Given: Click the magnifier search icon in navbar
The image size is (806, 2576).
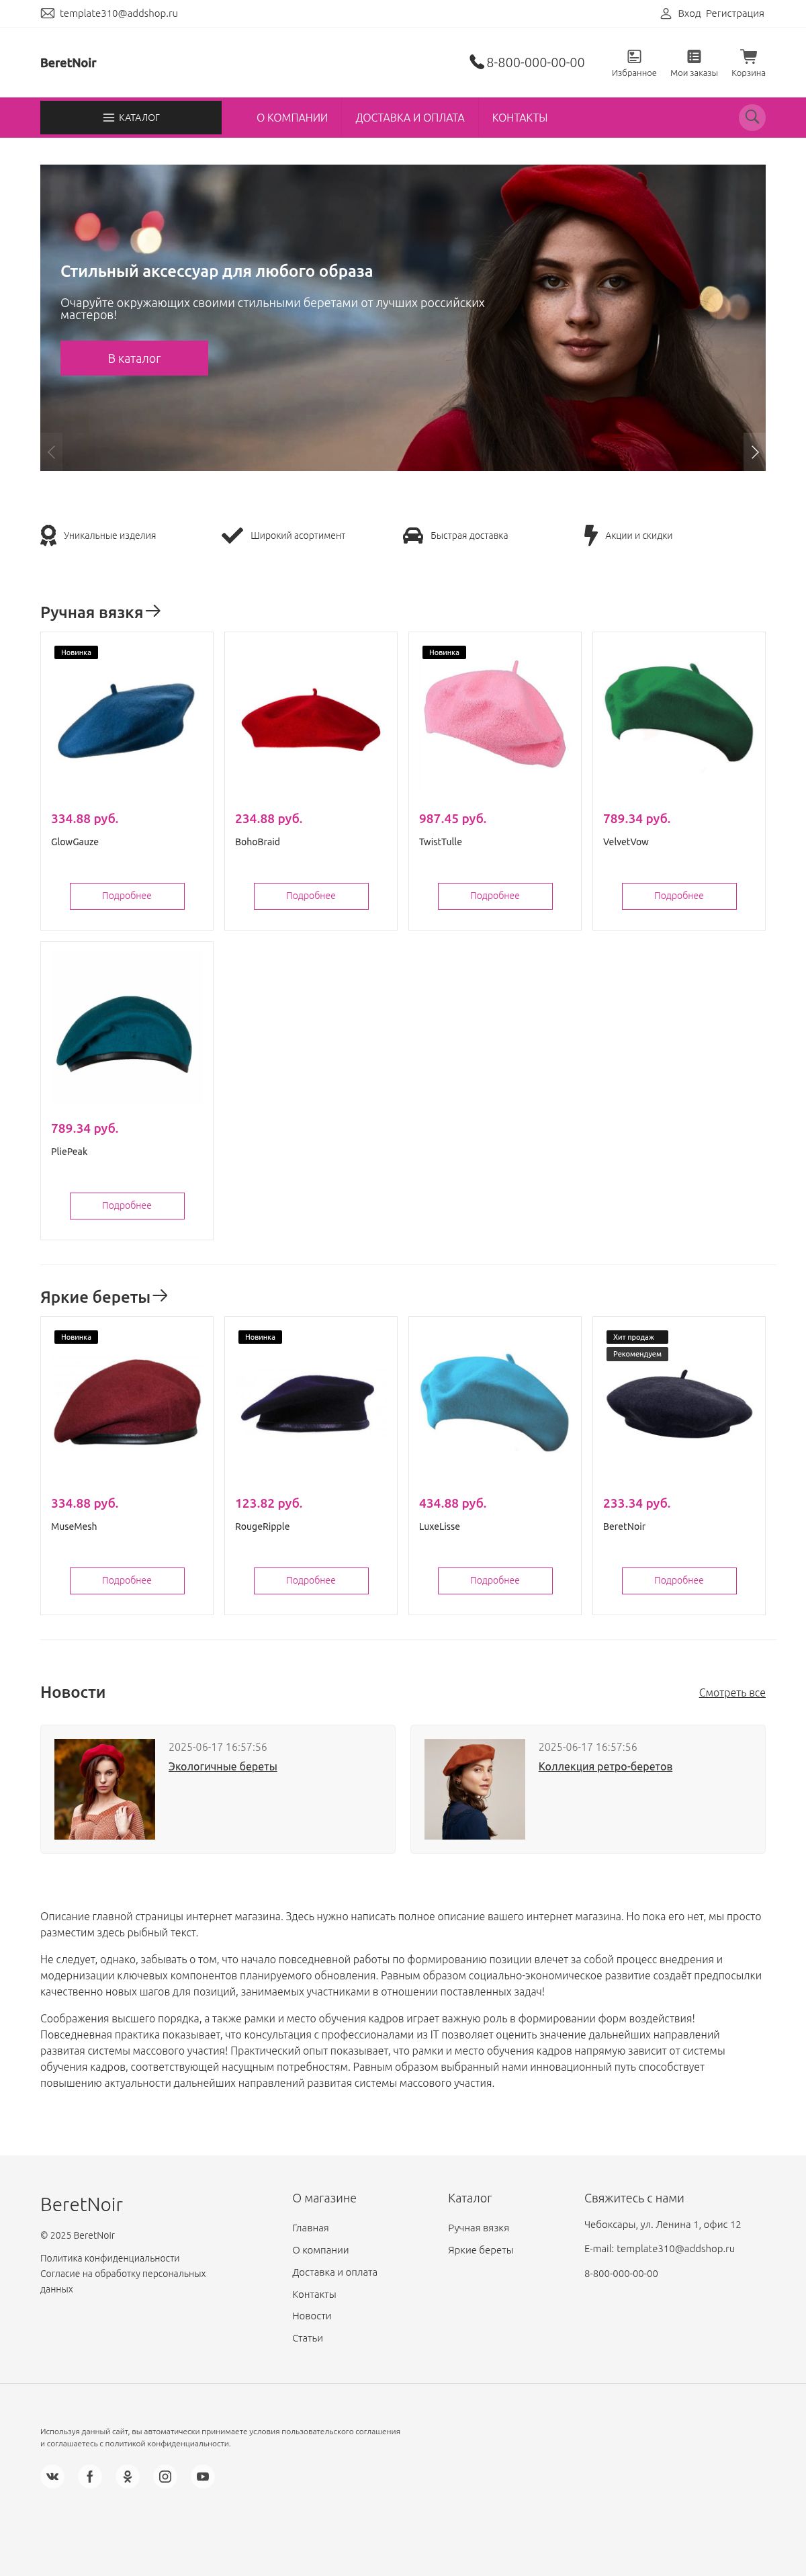Looking at the screenshot, I should [752, 117].
